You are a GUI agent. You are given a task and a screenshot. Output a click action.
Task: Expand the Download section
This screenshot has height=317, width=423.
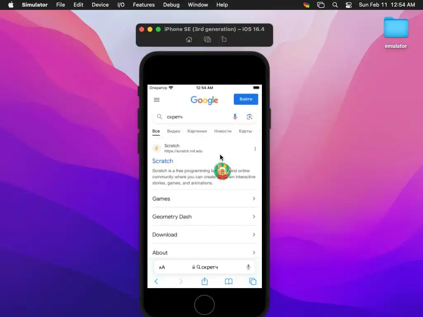[204, 234]
